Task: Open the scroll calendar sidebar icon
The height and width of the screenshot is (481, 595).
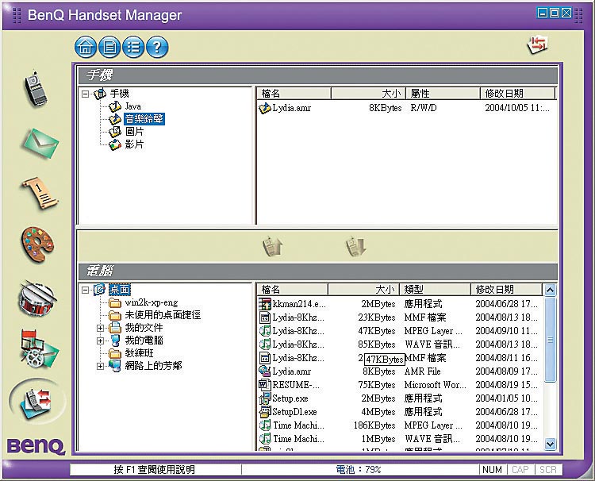Action: coord(40,192)
